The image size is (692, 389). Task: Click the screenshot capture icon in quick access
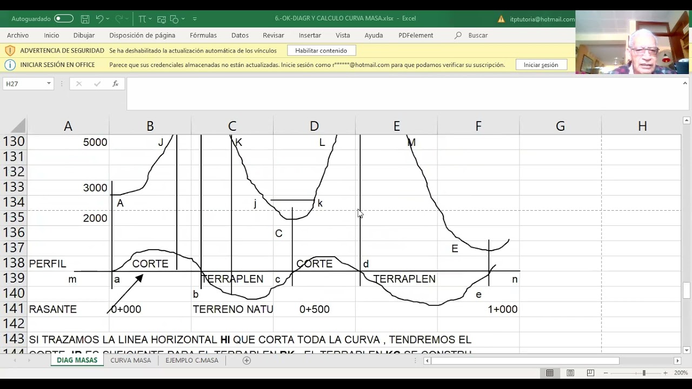(x=161, y=19)
